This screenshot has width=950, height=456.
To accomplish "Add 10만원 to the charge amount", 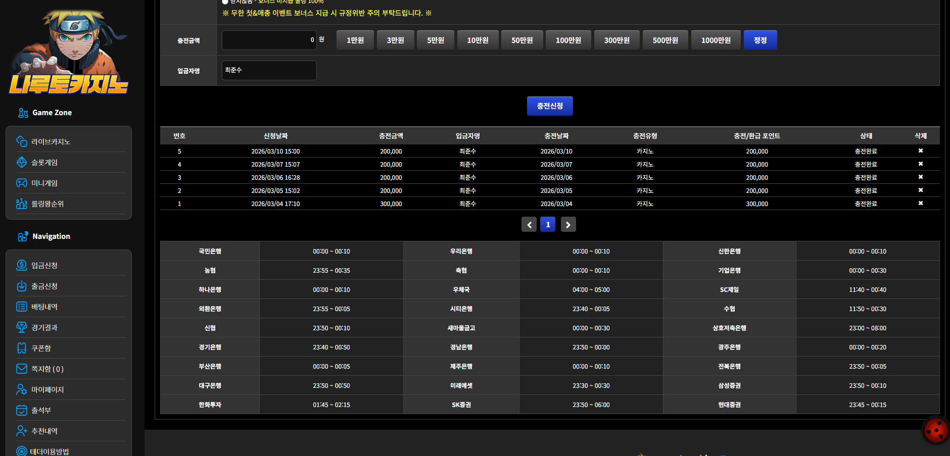I will 478,40.
